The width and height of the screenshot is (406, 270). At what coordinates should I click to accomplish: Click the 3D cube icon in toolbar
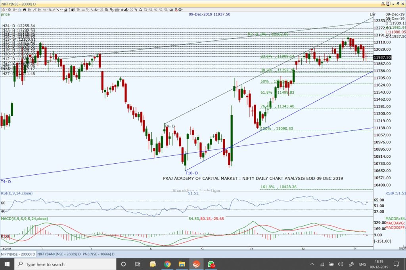tap(73, 10)
